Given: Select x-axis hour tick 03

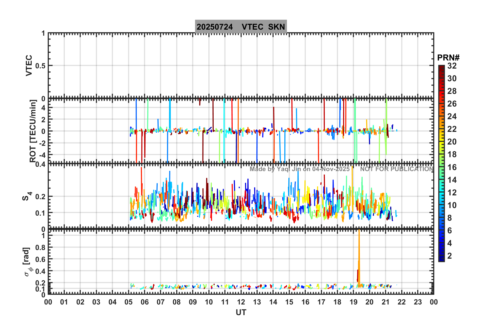Looking at the screenshot, I should tap(96, 302).
